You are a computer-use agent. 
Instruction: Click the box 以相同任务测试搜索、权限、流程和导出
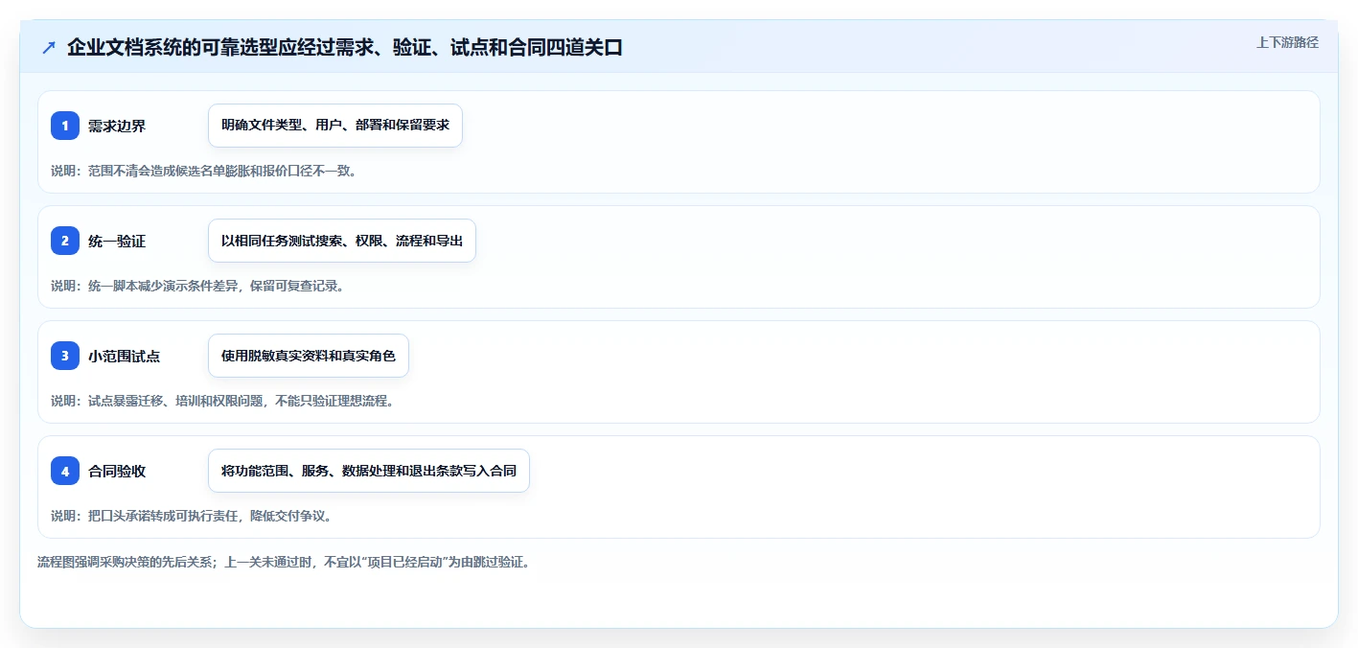[x=342, y=241]
